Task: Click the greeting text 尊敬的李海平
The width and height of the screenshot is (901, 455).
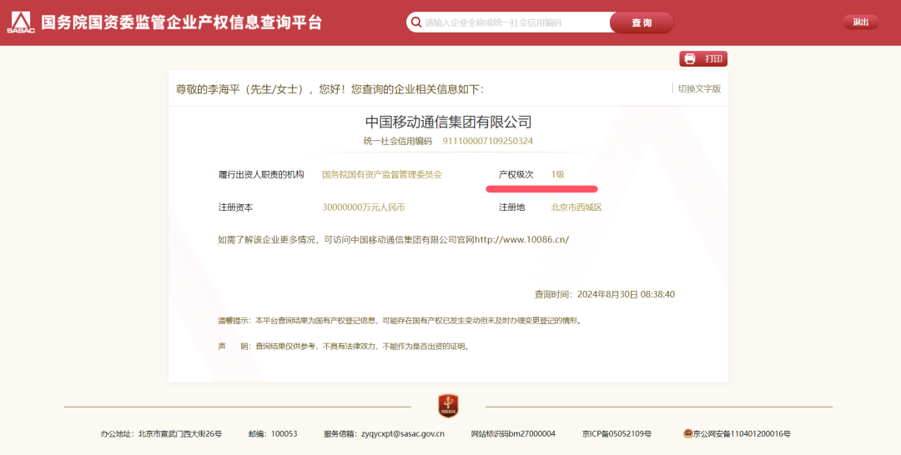Action: (x=208, y=89)
